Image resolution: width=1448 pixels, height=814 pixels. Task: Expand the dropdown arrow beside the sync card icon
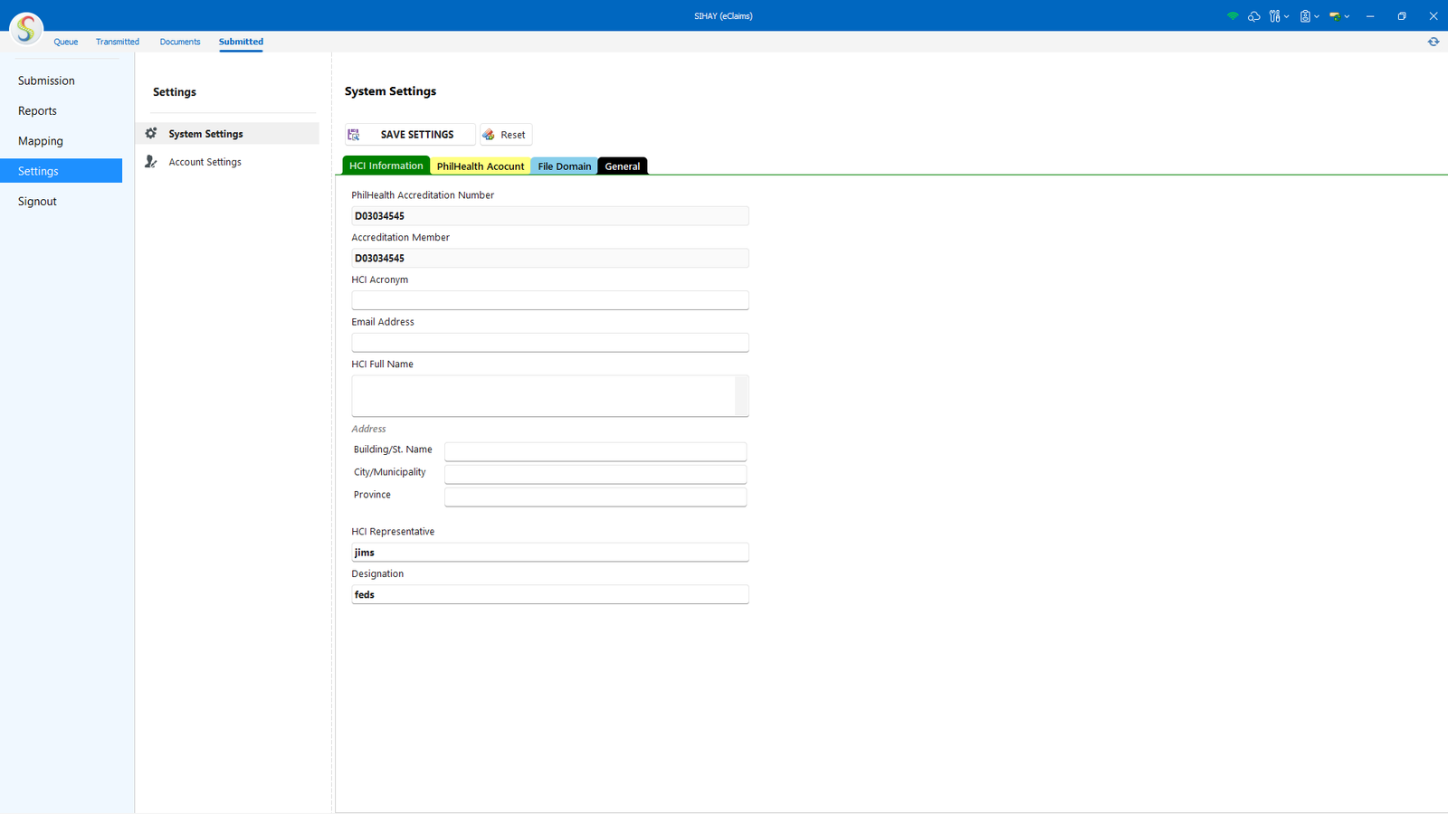[x=1347, y=16]
